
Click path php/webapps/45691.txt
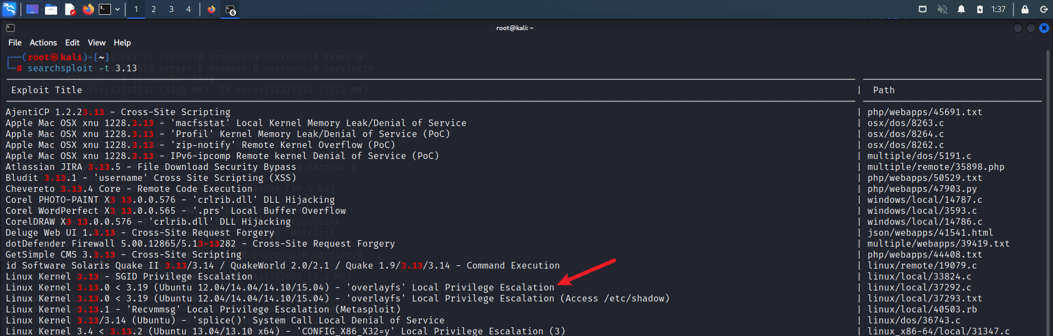click(x=925, y=112)
